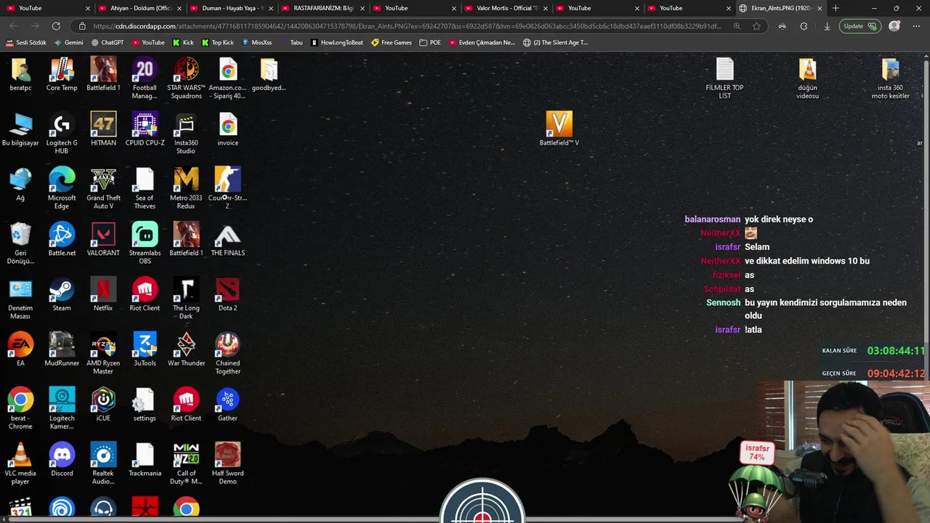Click the Update button

(x=859, y=26)
